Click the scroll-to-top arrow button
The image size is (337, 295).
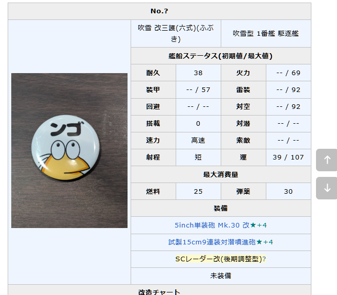coord(326,160)
